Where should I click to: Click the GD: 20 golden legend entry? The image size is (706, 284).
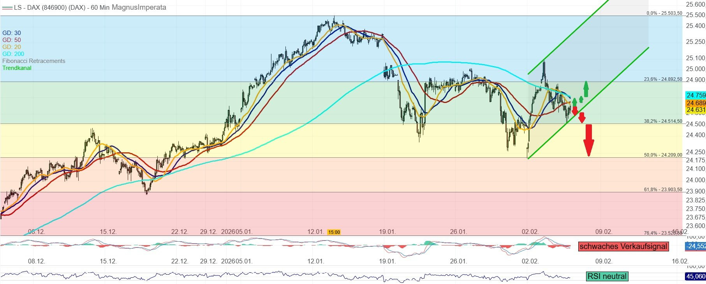pyautogui.click(x=12, y=47)
